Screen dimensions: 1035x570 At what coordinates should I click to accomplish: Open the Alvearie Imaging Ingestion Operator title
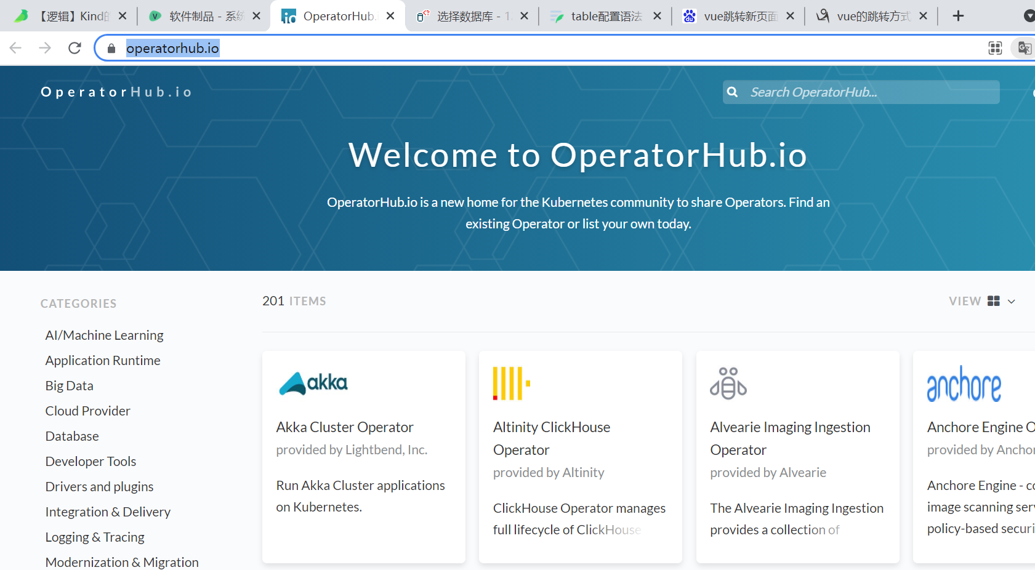click(x=790, y=438)
